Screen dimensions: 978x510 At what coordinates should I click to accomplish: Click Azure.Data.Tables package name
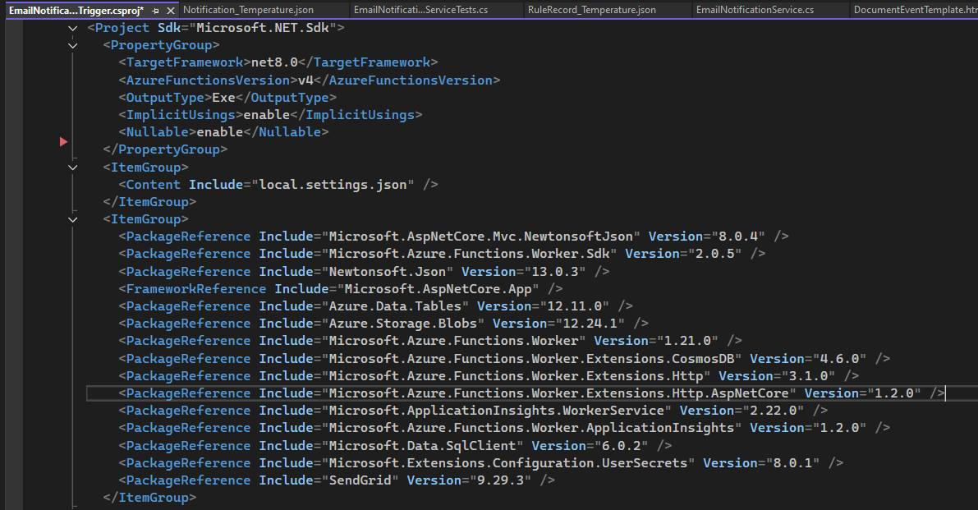[x=396, y=306]
